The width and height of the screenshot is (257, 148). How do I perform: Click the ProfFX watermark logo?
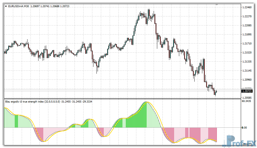240,141
